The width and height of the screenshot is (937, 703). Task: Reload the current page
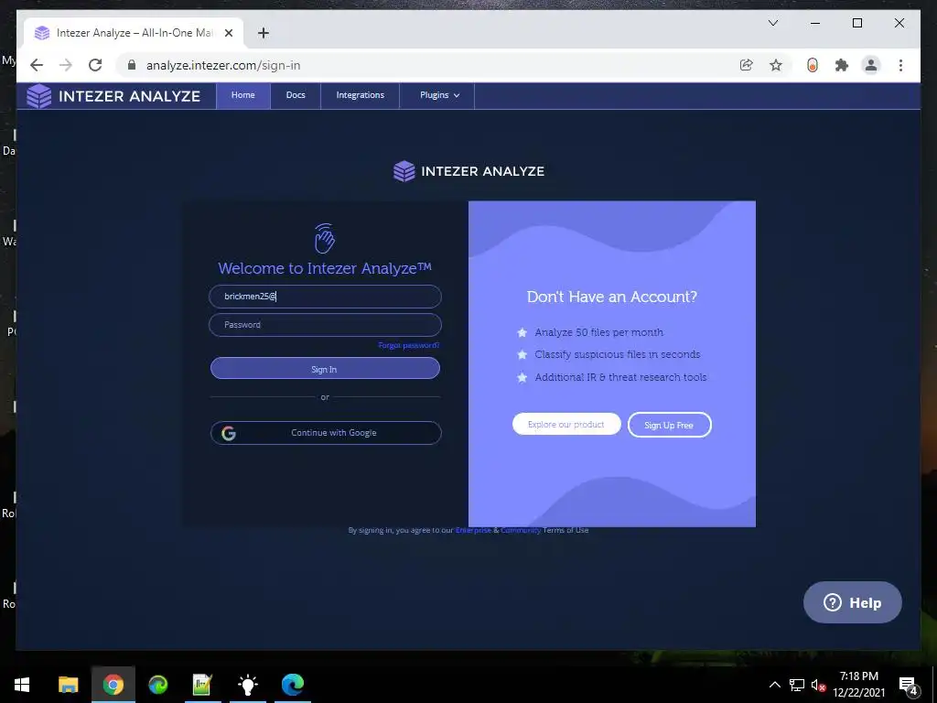(x=95, y=65)
